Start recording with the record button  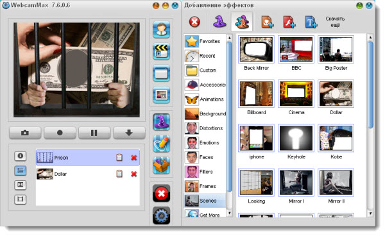pyautogui.click(x=60, y=133)
